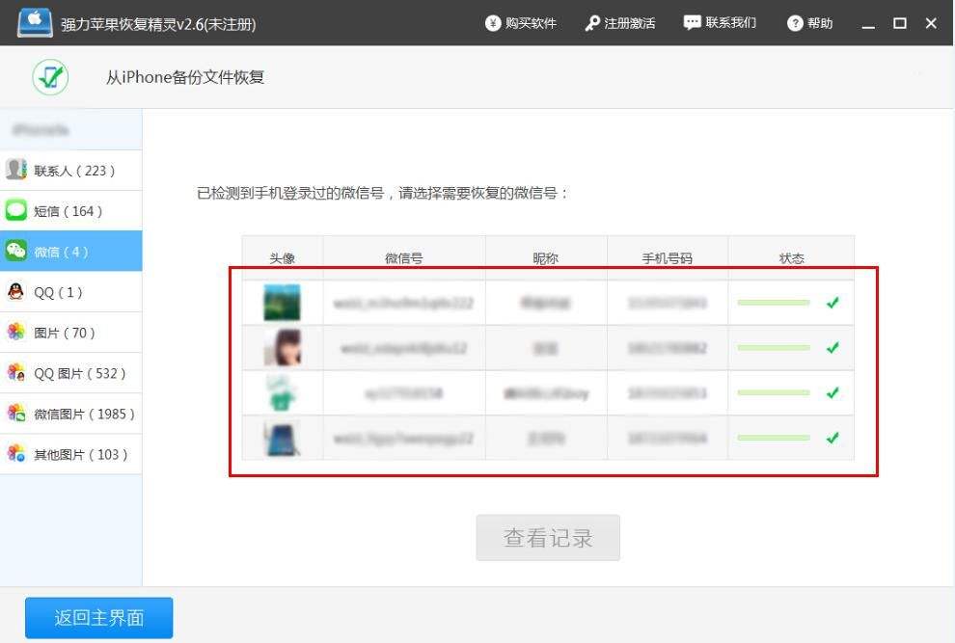Click the 昵称 column header
Image resolution: width=955 pixels, height=643 pixels.
(545, 258)
